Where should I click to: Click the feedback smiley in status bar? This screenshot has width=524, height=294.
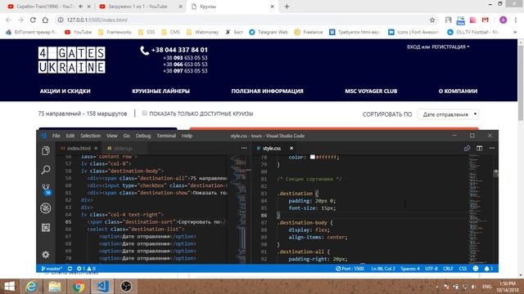pyautogui.click(x=476, y=269)
